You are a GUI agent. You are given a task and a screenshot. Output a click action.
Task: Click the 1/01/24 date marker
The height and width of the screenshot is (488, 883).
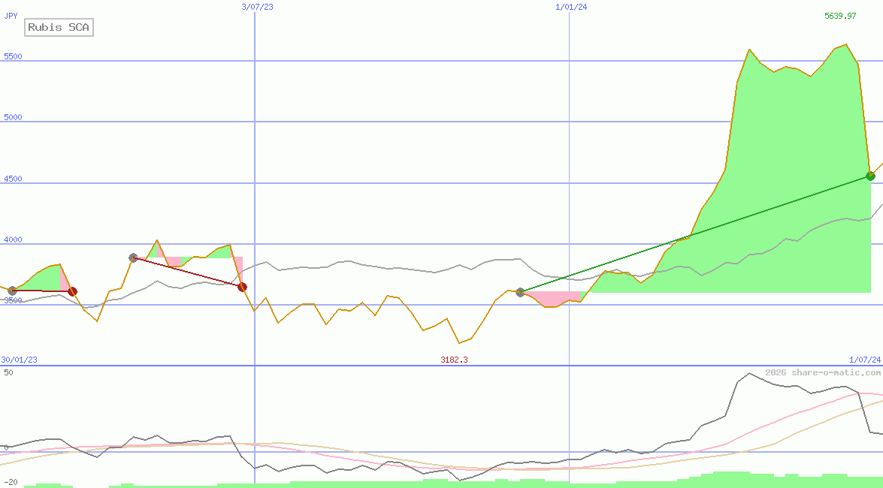pos(571,6)
